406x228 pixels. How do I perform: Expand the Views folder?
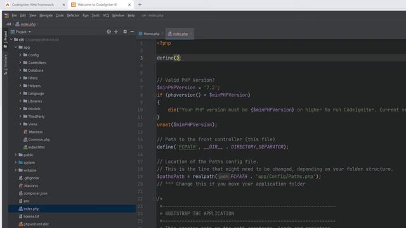20,124
